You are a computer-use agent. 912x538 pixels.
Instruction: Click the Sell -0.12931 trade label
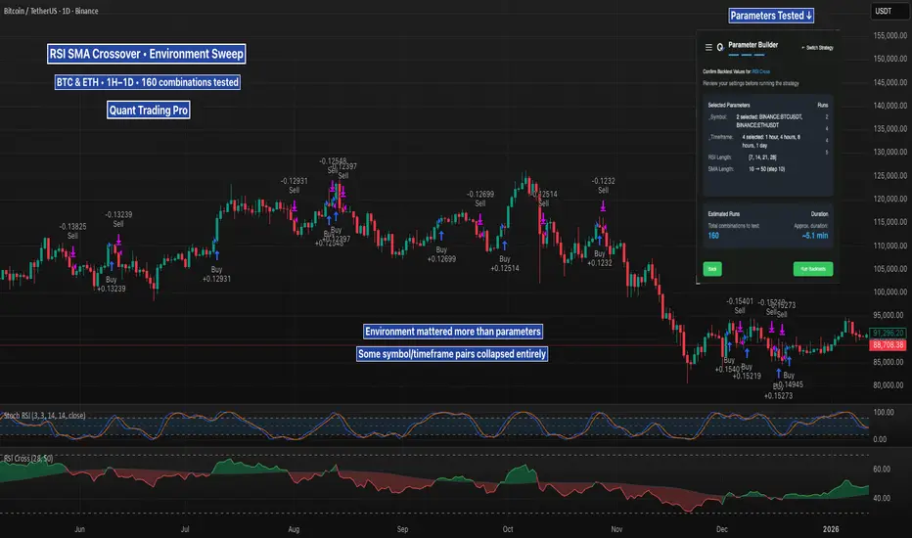[x=295, y=186]
